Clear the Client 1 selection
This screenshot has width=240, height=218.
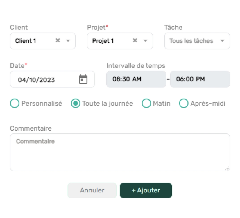coord(58,41)
